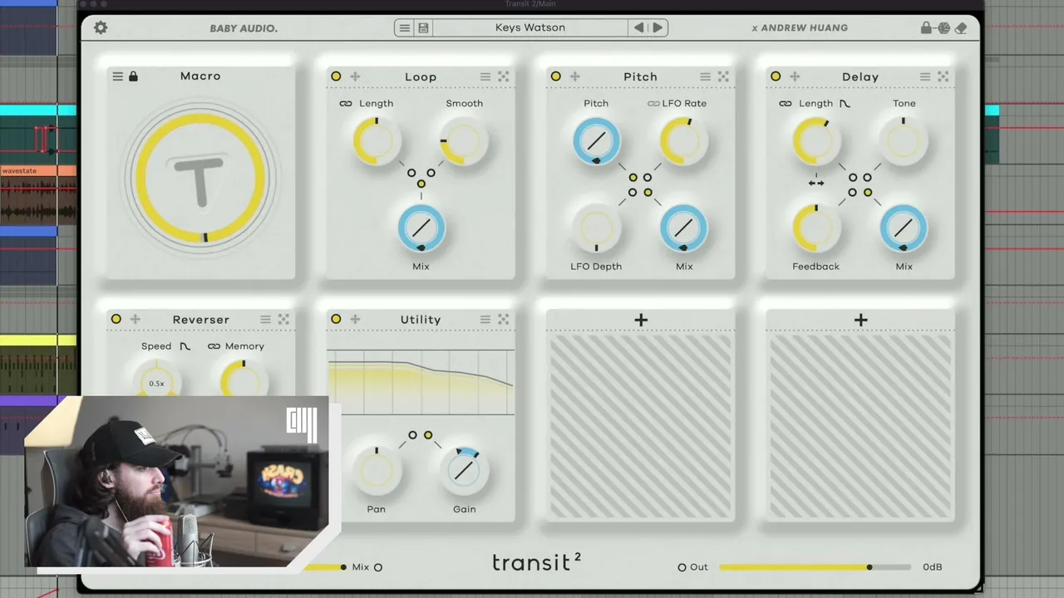The height and width of the screenshot is (598, 1064).
Task: Randomize the Loop module
Action: [x=504, y=76]
